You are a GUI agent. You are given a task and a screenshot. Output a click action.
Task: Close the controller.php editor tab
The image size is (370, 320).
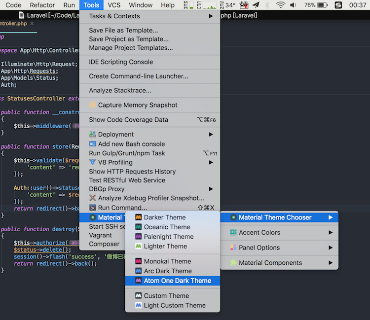coord(32,23)
